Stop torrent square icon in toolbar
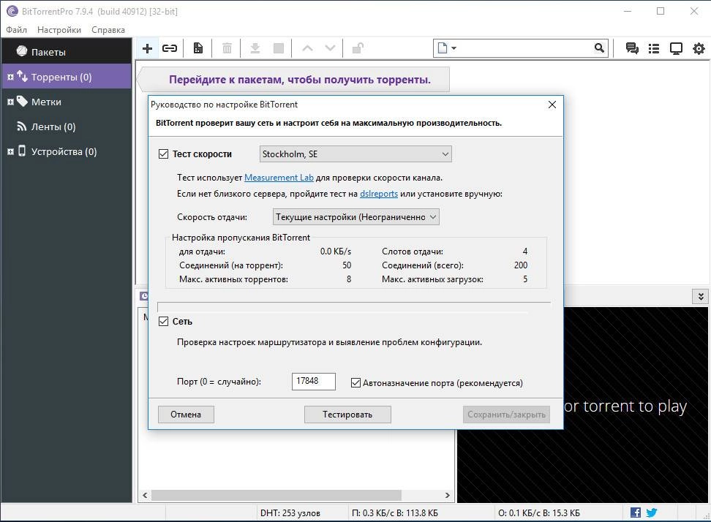Viewport: 711px width, 522px height. (279, 48)
